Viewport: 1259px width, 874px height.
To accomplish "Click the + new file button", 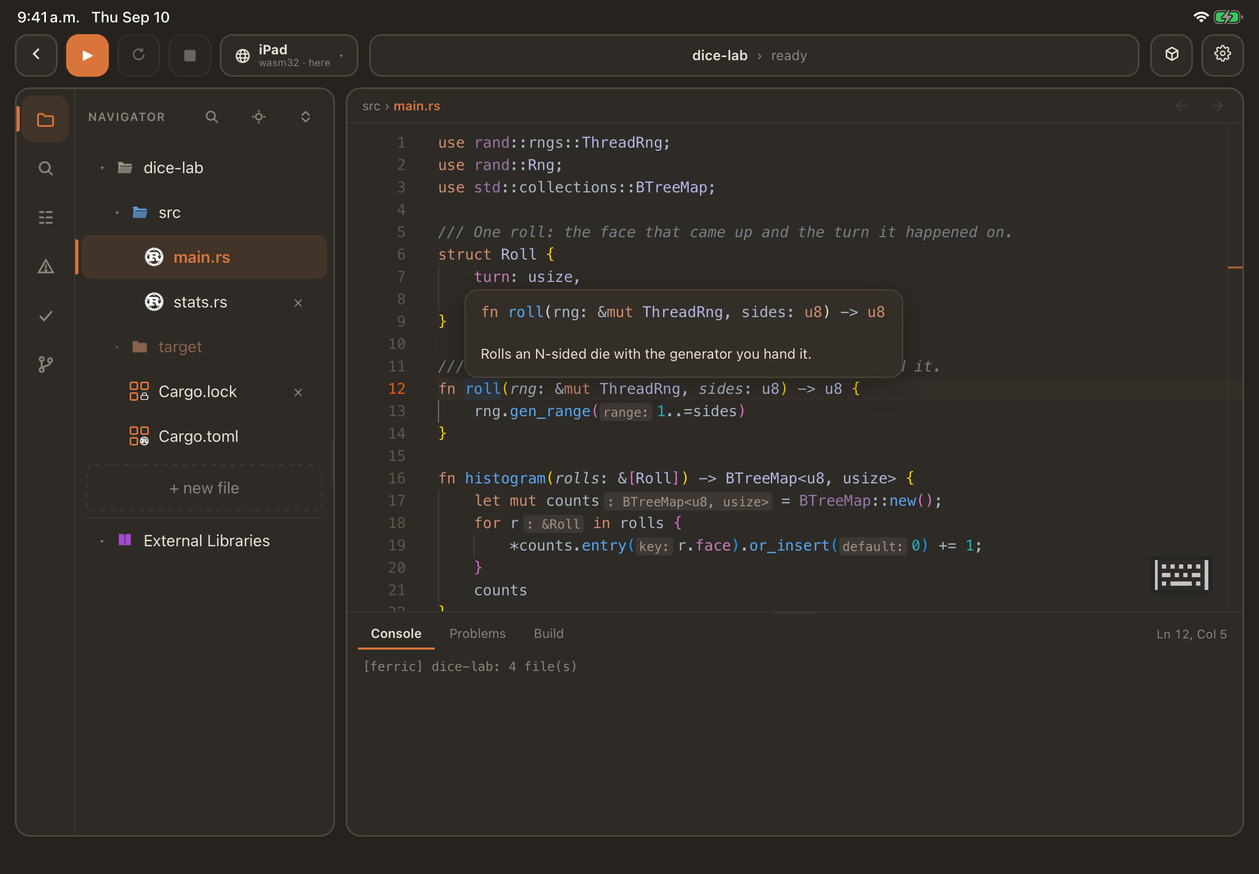I will pos(204,488).
